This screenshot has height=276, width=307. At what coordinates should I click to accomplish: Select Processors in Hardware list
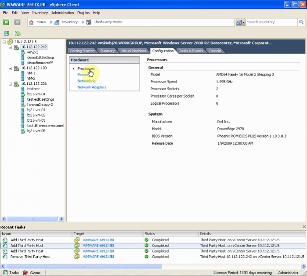coord(86,69)
